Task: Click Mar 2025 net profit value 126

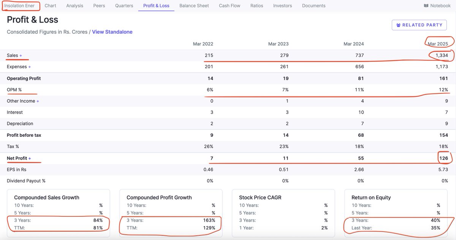Action: click(444, 158)
